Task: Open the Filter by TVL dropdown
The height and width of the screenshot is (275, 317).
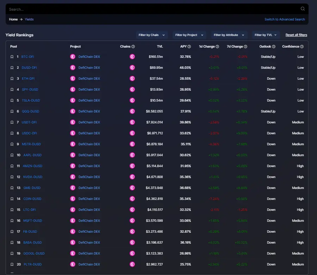Action: click(x=266, y=35)
